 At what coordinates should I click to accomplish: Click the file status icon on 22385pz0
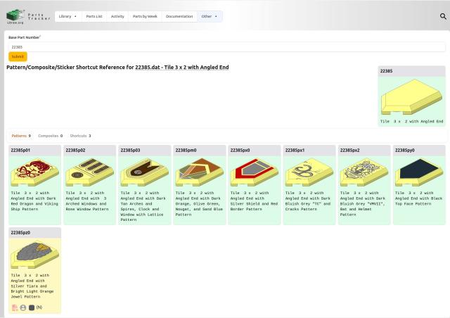click(15, 307)
